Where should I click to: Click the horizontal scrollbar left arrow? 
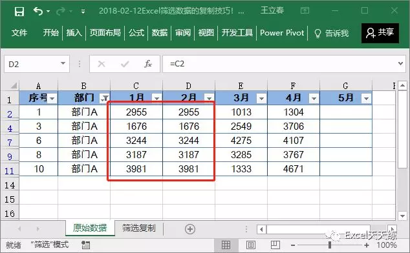pos(261,230)
